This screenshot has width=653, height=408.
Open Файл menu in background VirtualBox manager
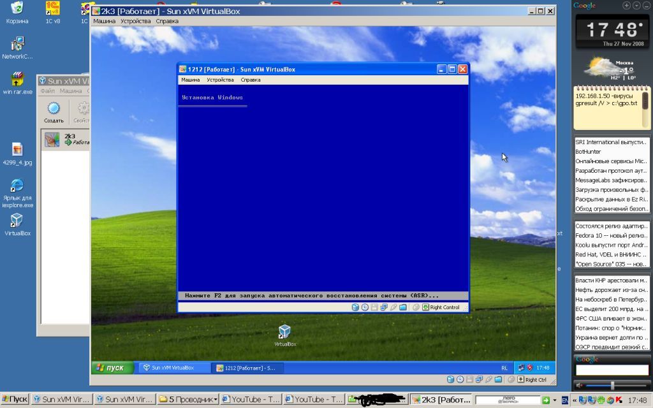(47, 91)
